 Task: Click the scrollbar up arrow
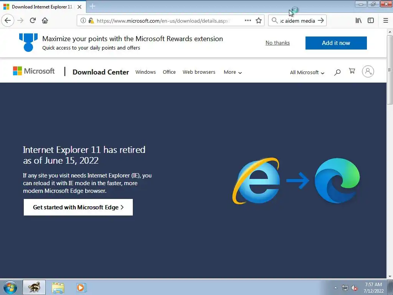[390, 32]
